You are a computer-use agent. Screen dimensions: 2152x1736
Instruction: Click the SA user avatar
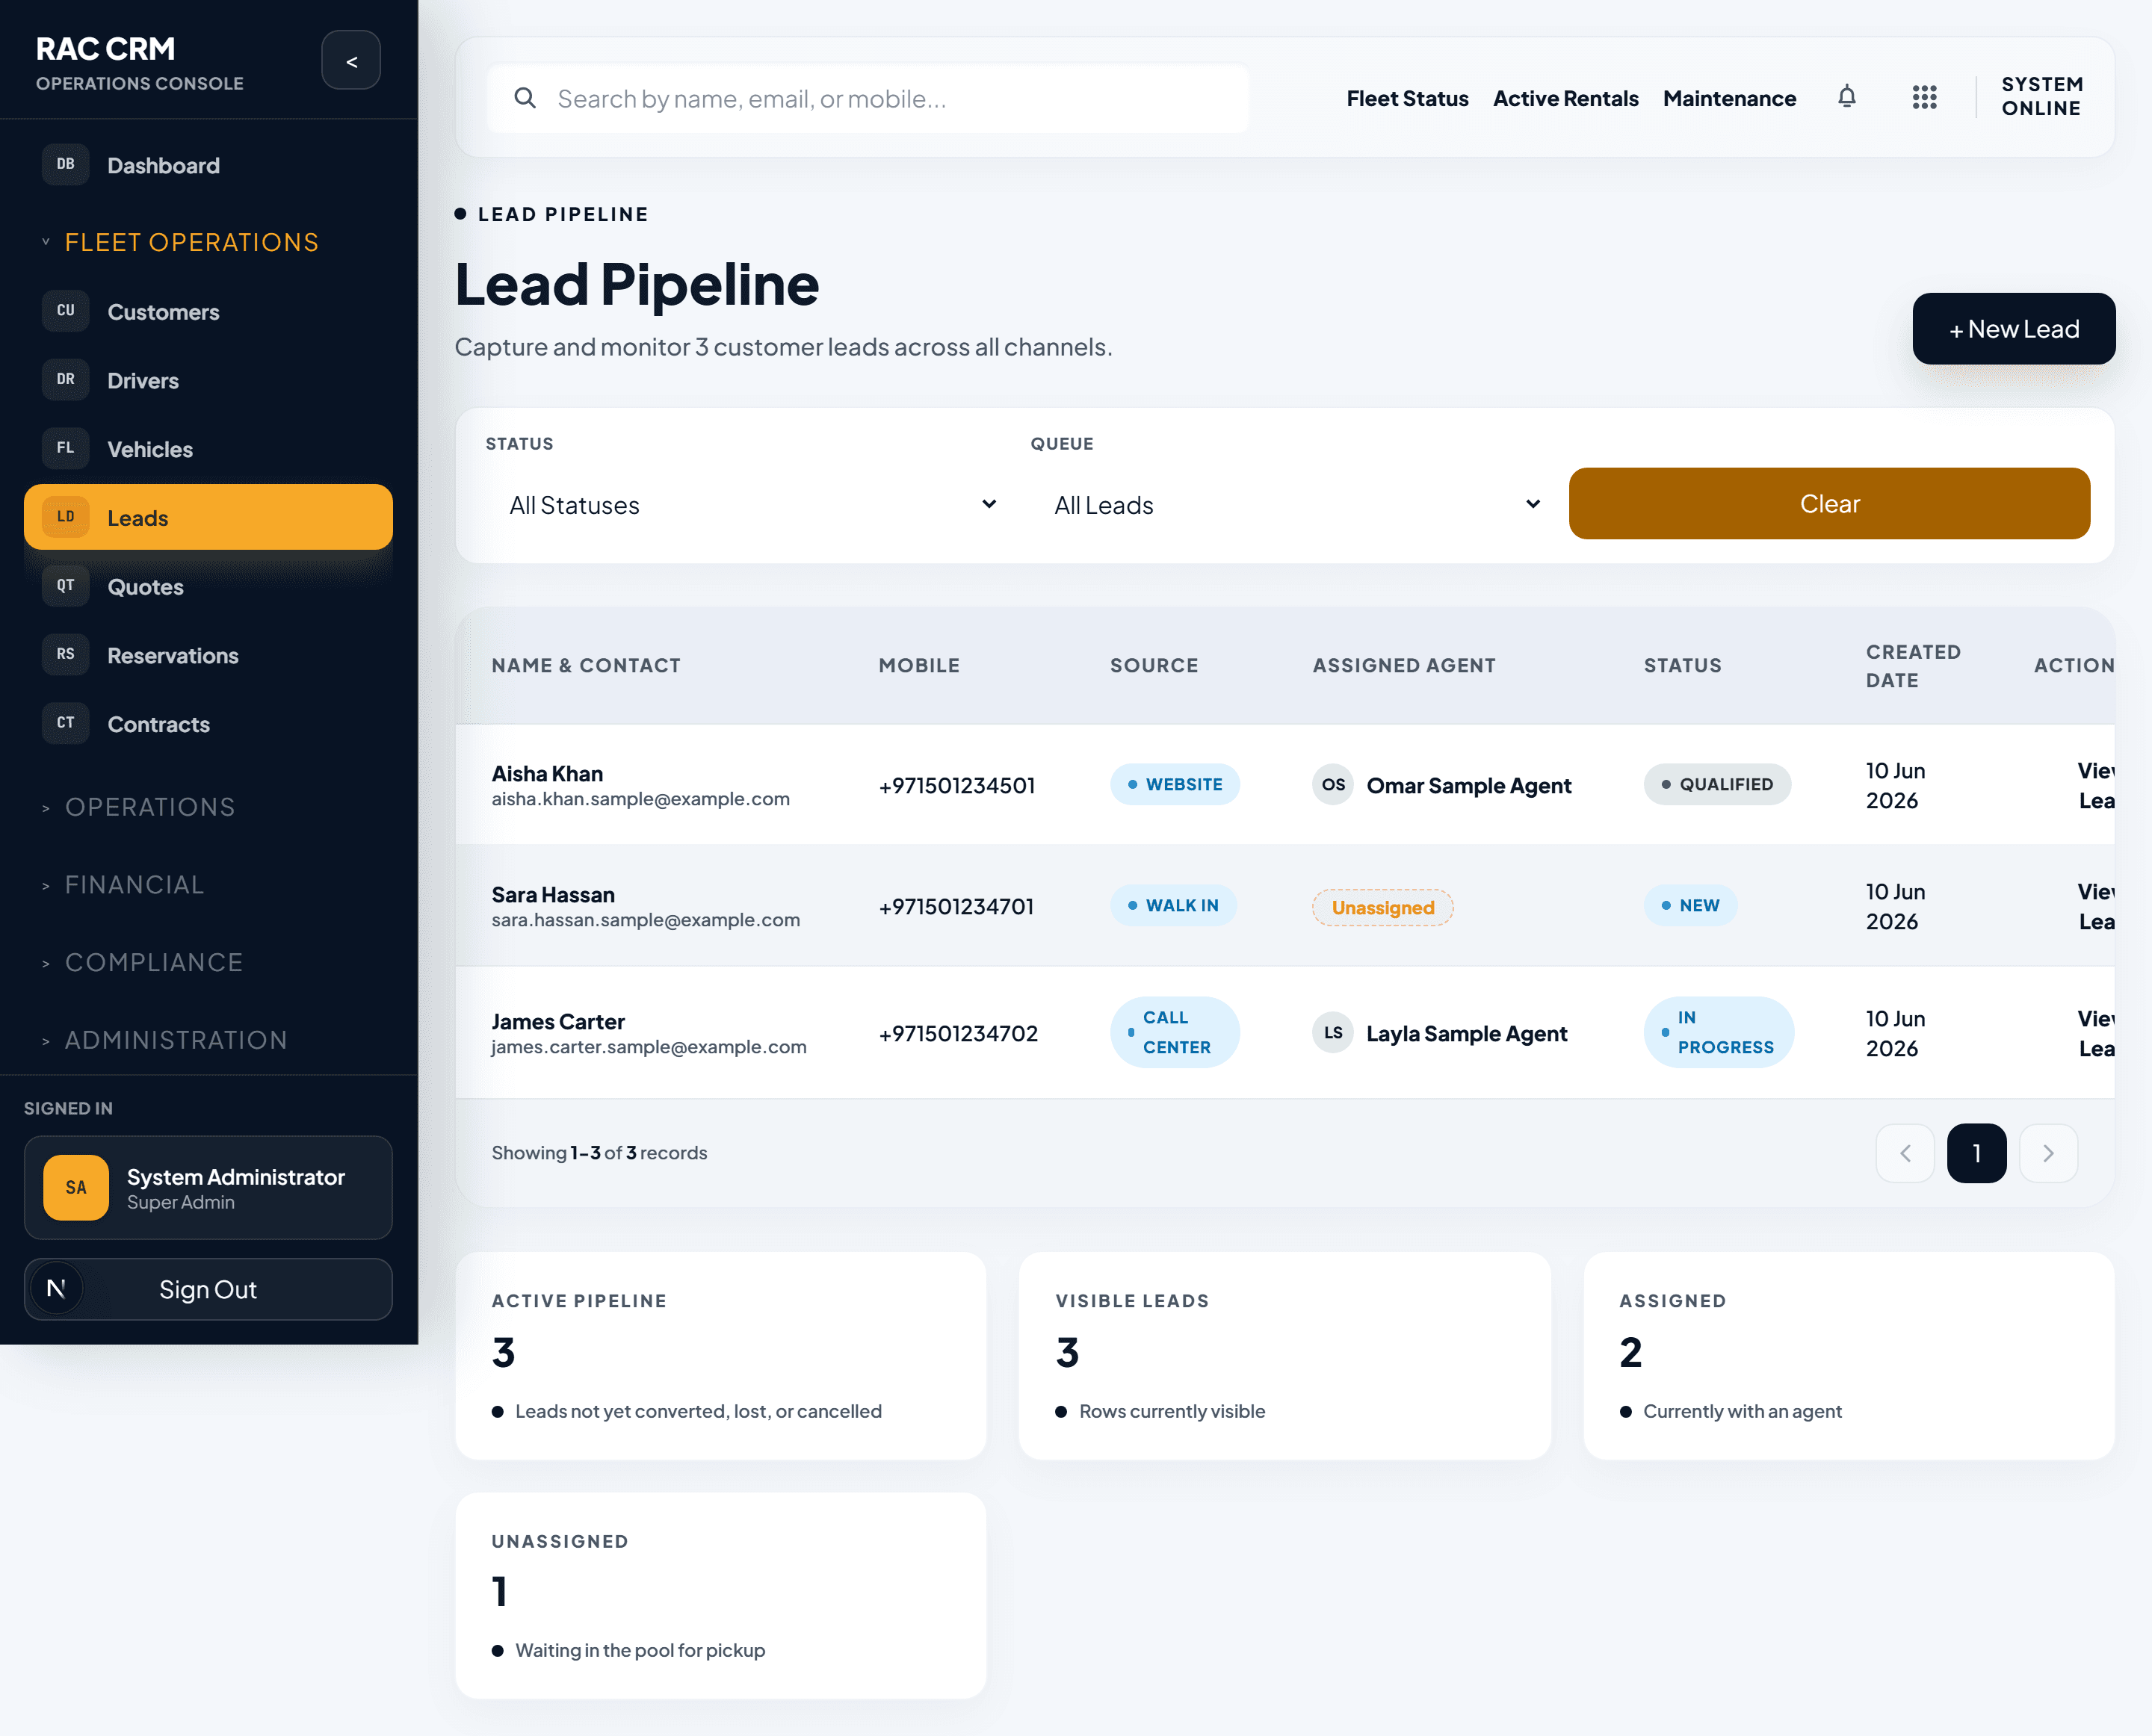click(76, 1188)
